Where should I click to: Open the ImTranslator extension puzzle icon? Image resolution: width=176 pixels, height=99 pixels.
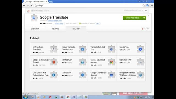point(54,49)
